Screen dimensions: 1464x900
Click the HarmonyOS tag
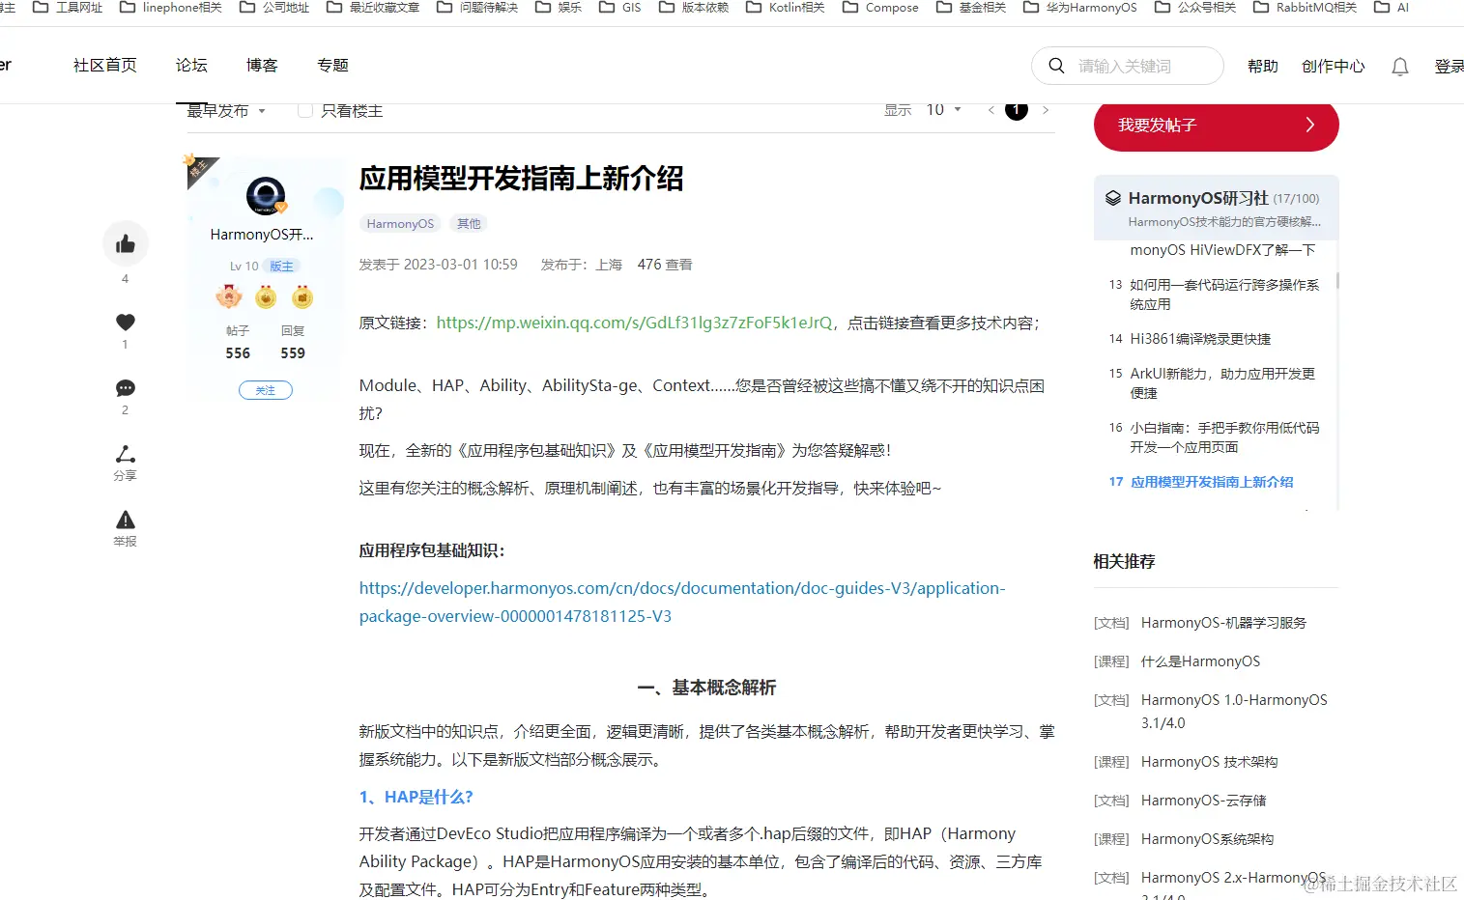(x=400, y=224)
